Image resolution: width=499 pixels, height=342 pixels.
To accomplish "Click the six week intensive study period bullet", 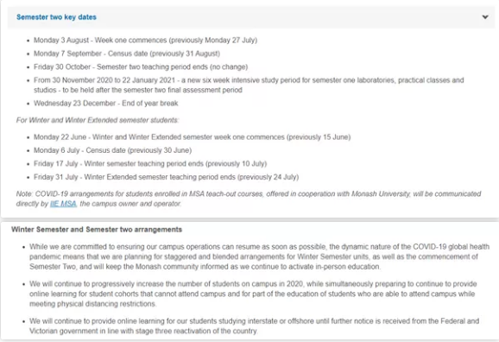I will tap(249, 85).
